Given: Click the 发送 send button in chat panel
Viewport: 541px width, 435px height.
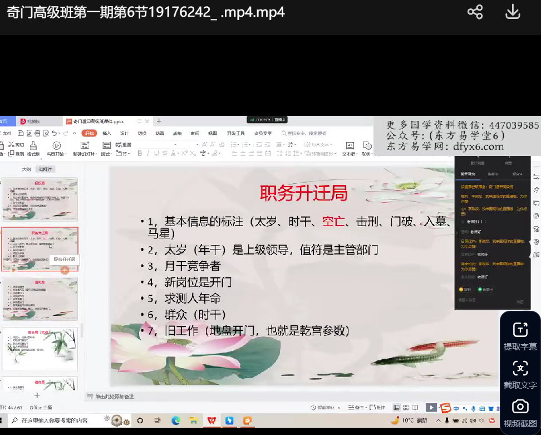Looking at the screenshot, I should click(x=519, y=302).
